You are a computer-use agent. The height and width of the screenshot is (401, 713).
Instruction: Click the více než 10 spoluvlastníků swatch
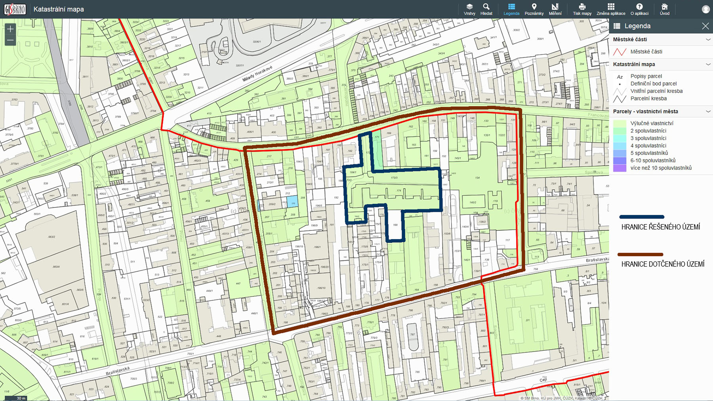tap(620, 168)
